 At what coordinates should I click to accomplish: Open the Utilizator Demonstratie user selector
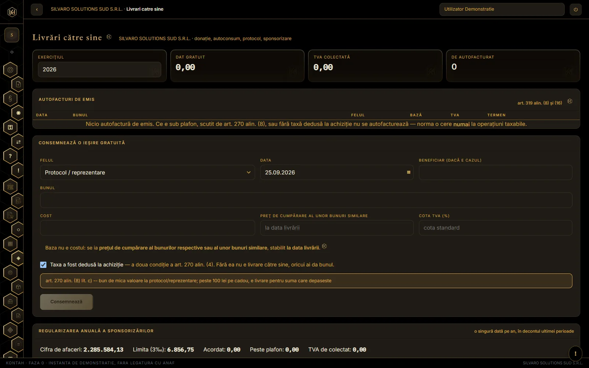click(x=502, y=9)
